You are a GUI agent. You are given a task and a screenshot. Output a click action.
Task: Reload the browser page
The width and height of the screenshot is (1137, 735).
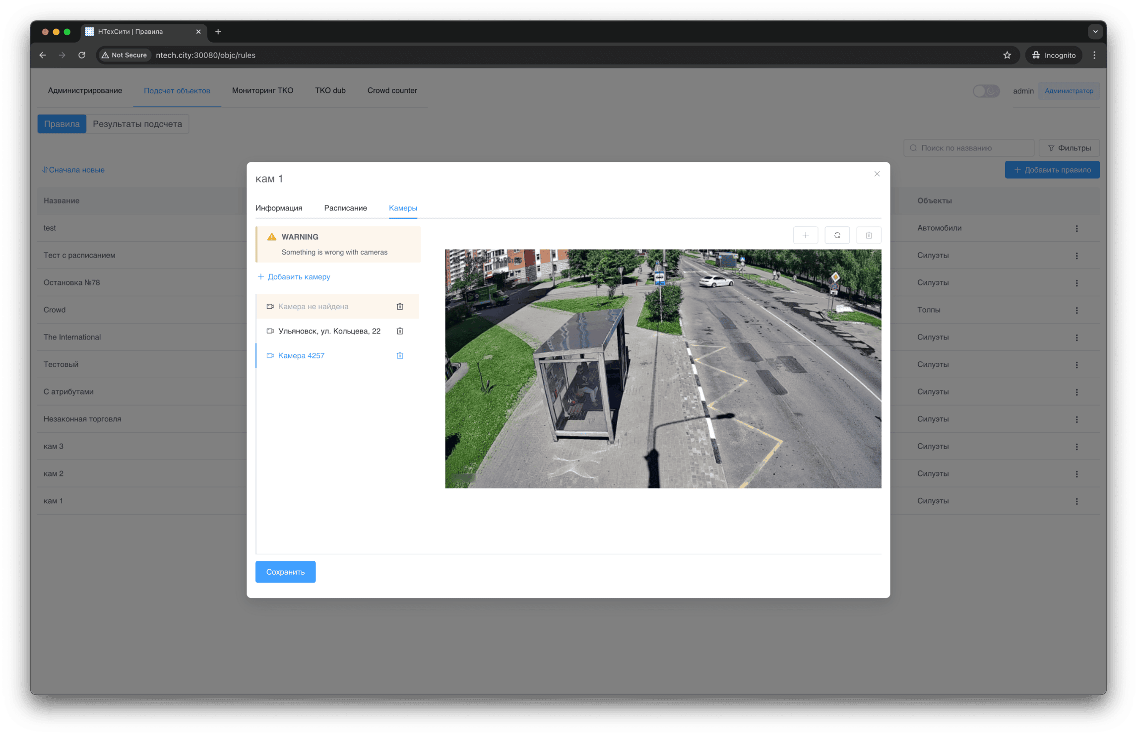click(x=82, y=55)
